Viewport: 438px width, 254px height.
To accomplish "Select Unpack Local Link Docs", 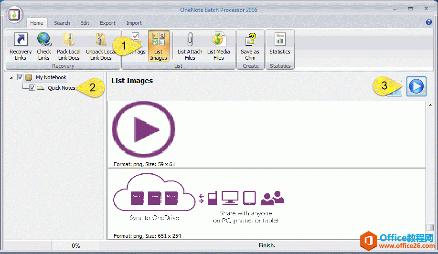I will tap(101, 46).
